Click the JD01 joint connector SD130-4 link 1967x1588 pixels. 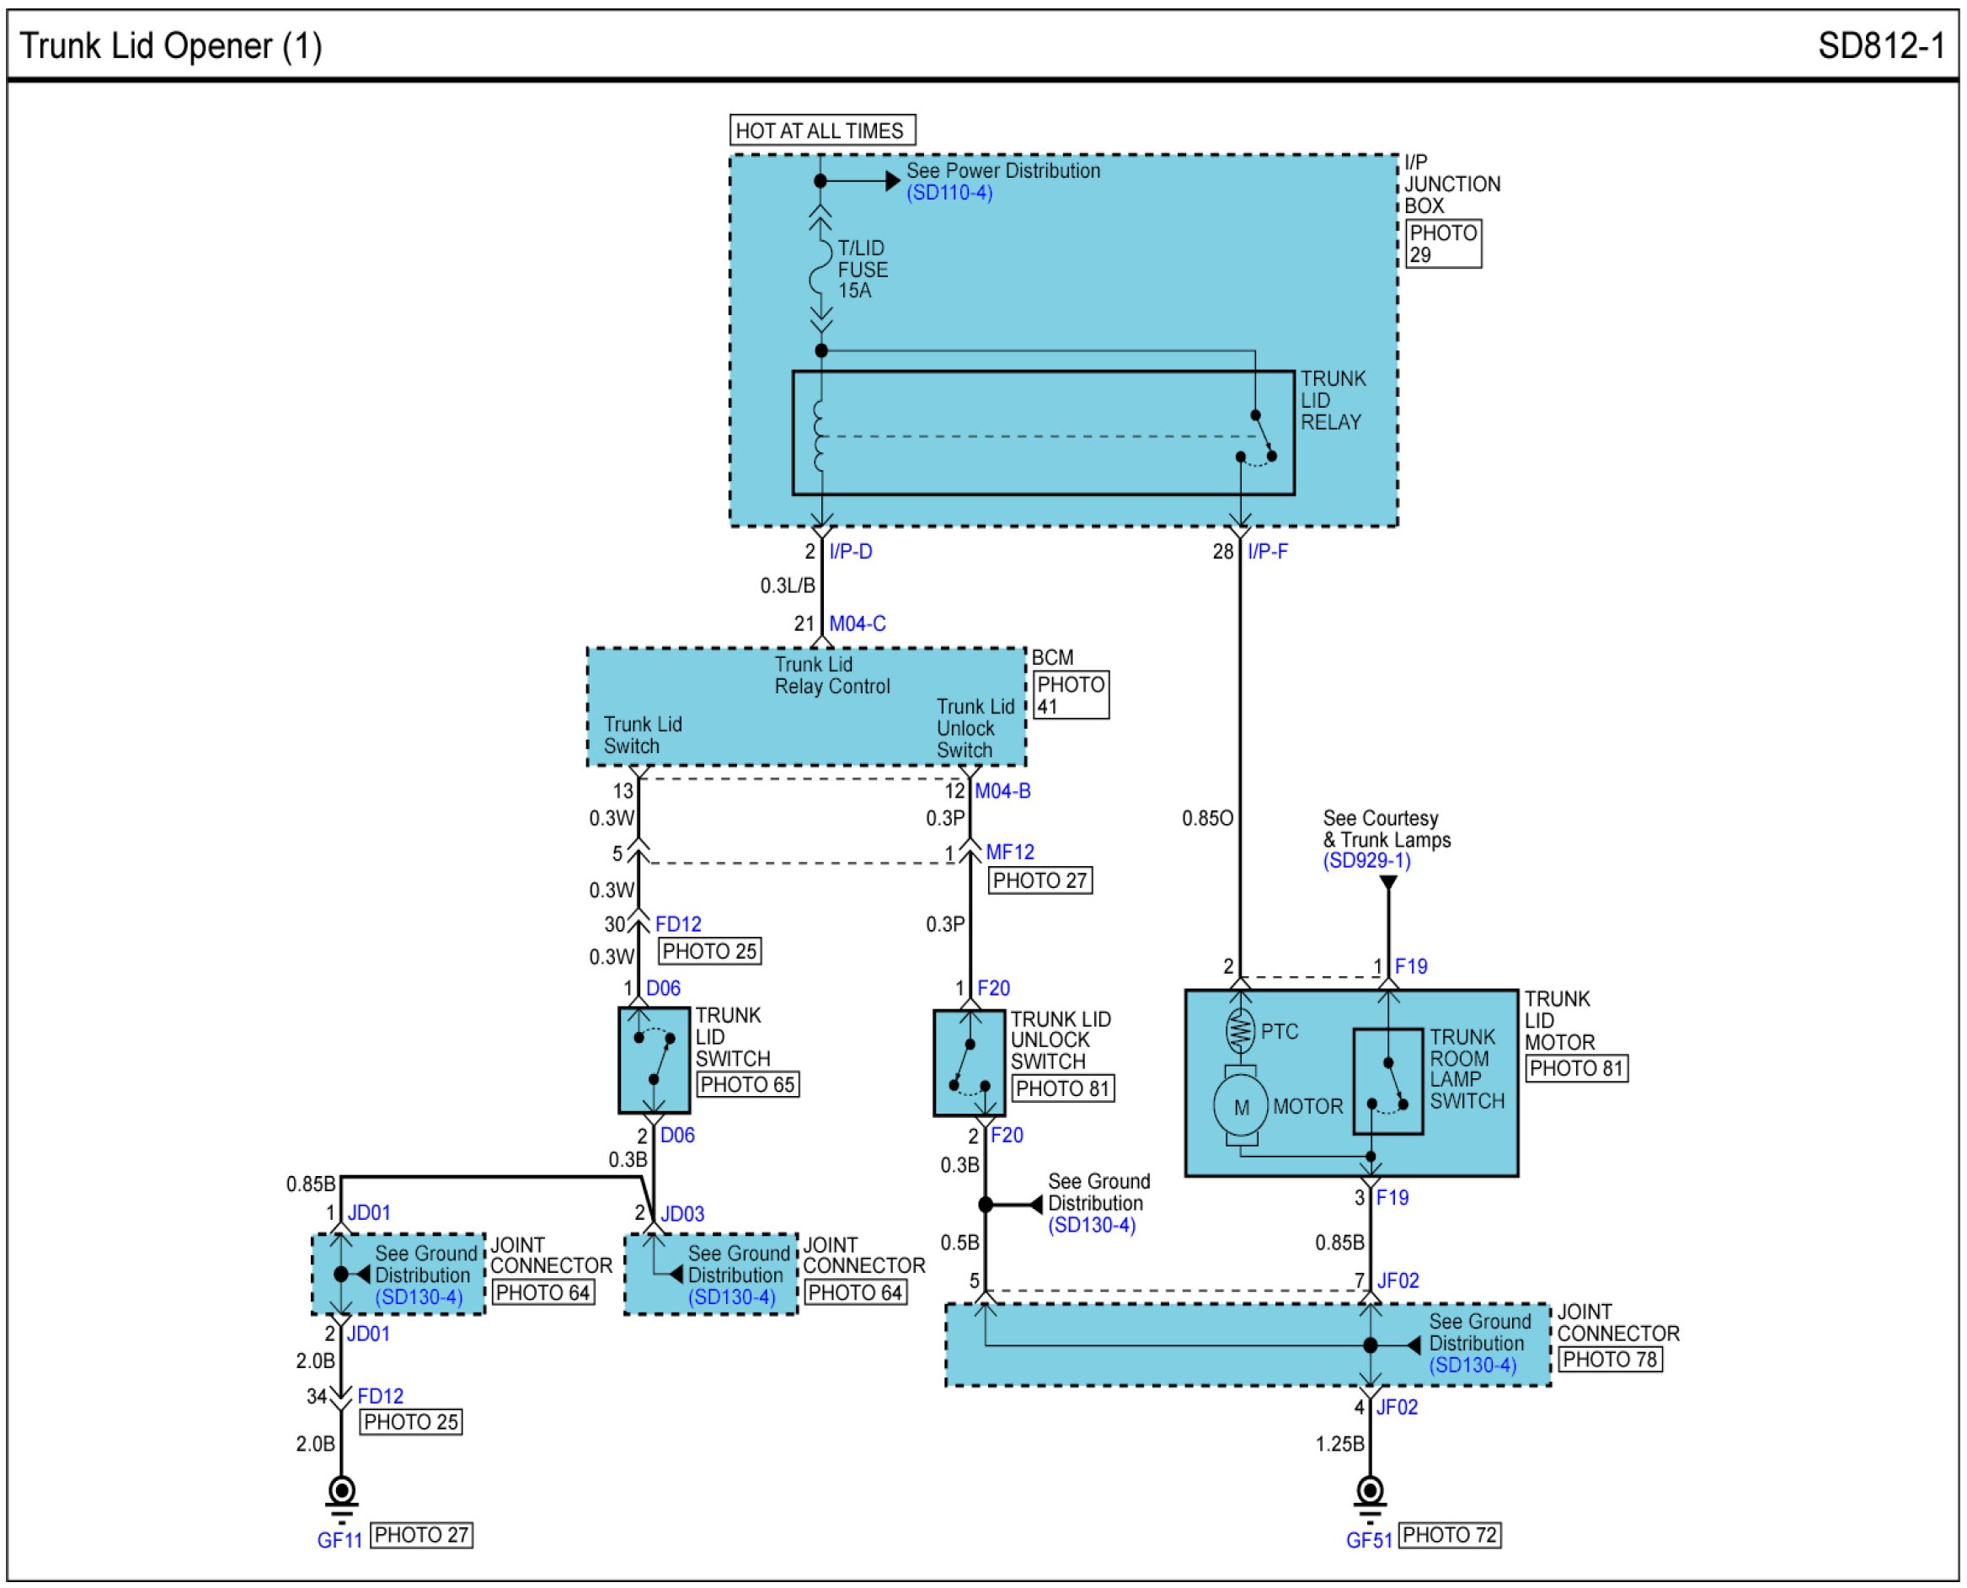[x=419, y=1297]
